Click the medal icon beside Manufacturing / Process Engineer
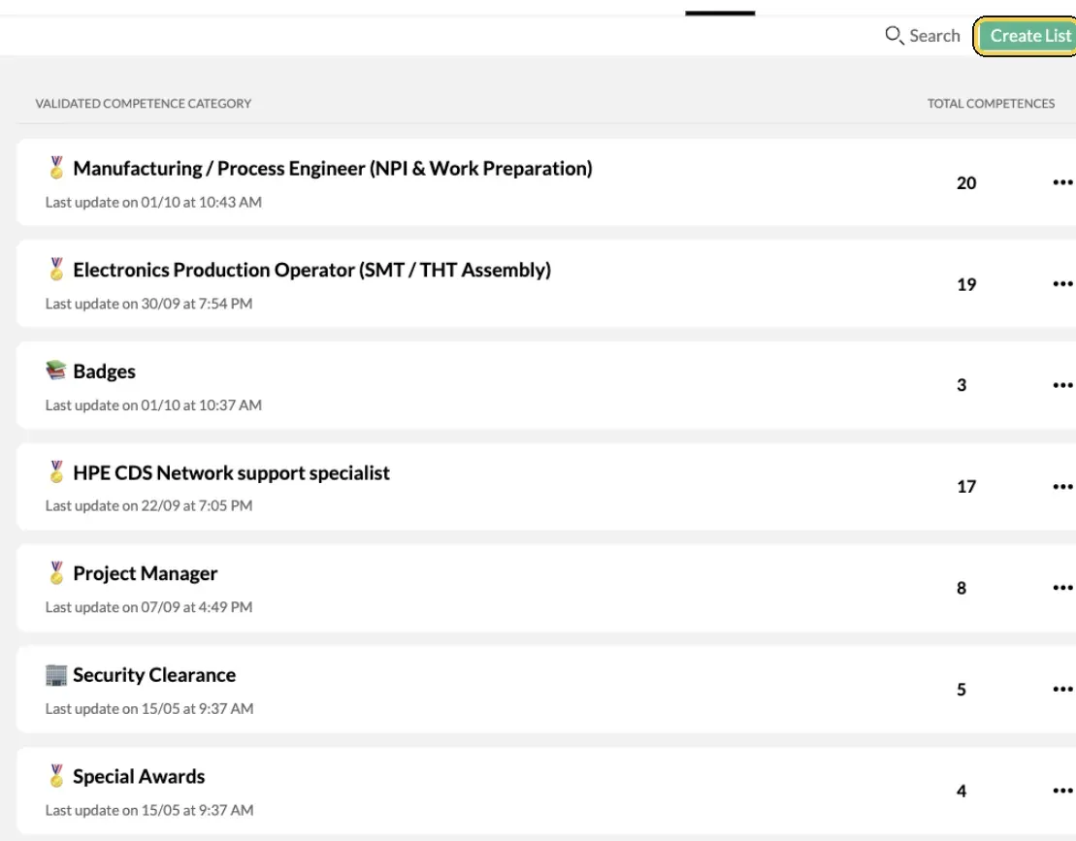The width and height of the screenshot is (1076, 841). [x=56, y=168]
